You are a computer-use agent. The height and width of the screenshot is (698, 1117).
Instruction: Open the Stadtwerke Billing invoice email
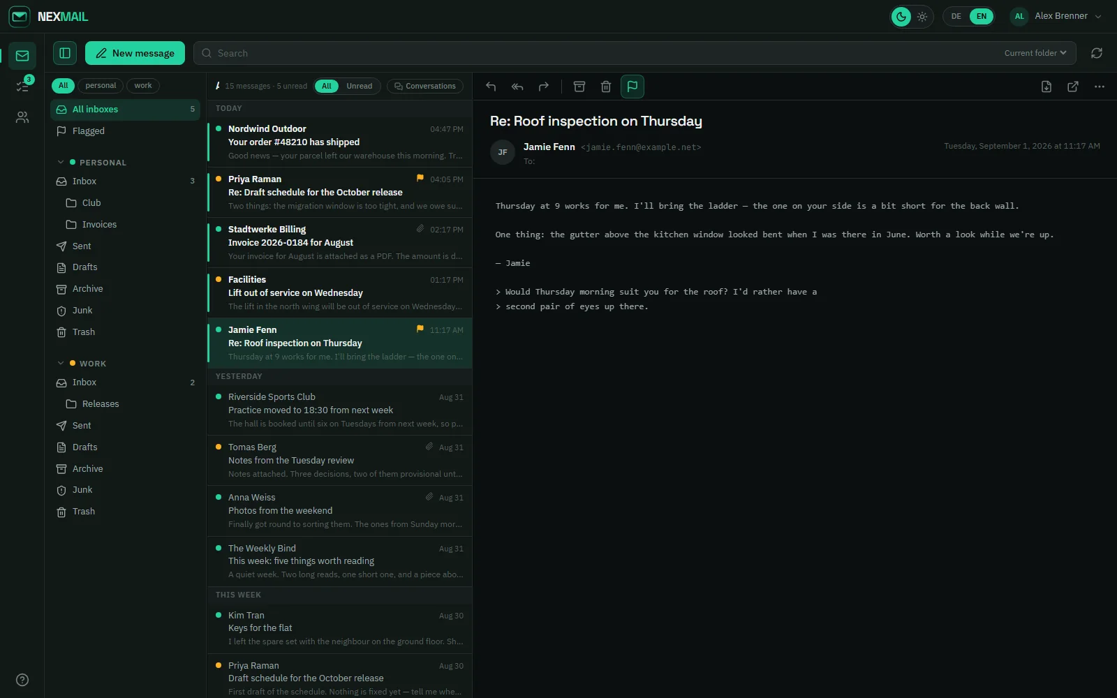tap(340, 243)
